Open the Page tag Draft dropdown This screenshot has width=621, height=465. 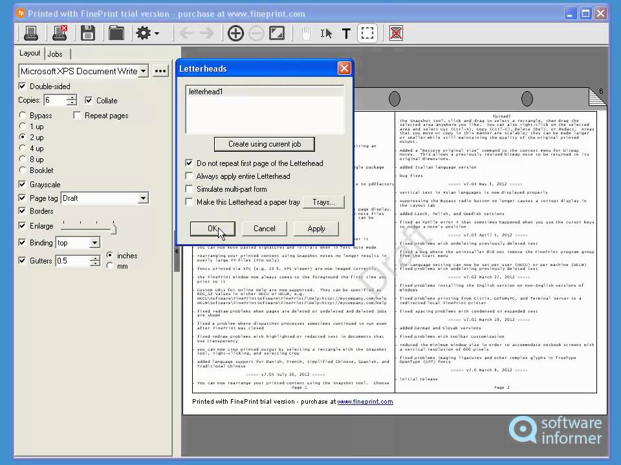143,198
